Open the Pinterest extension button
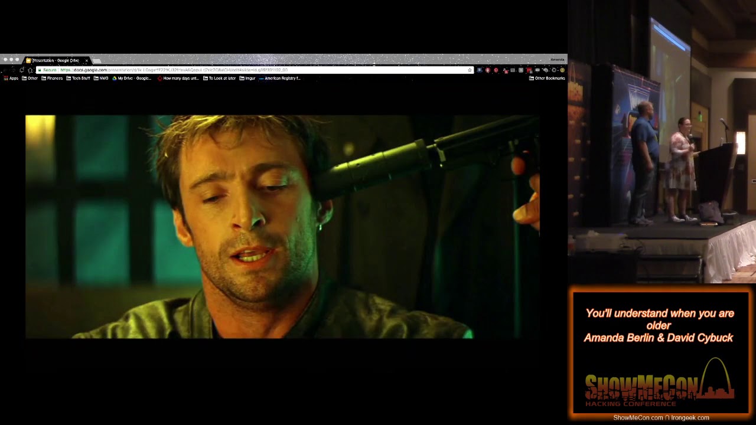The image size is (756, 425). [x=496, y=70]
